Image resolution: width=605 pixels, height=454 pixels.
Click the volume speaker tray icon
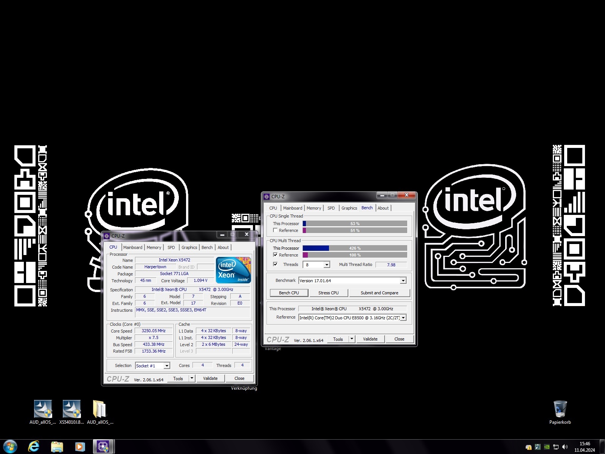tap(565, 447)
